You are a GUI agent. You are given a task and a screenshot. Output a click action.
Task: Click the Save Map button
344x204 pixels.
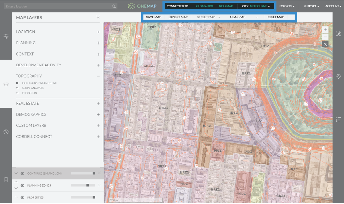[154, 17]
